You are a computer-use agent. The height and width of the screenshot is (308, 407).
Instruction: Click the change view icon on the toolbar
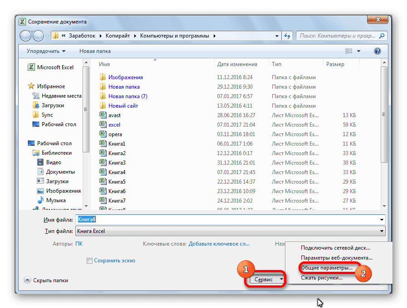coord(348,51)
